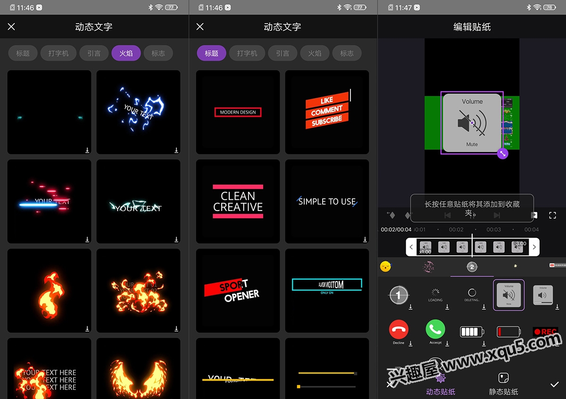Choose the YOUR TEXT HERE fire template
Image resolution: width=566 pixels, height=399 pixels.
pos(49,368)
